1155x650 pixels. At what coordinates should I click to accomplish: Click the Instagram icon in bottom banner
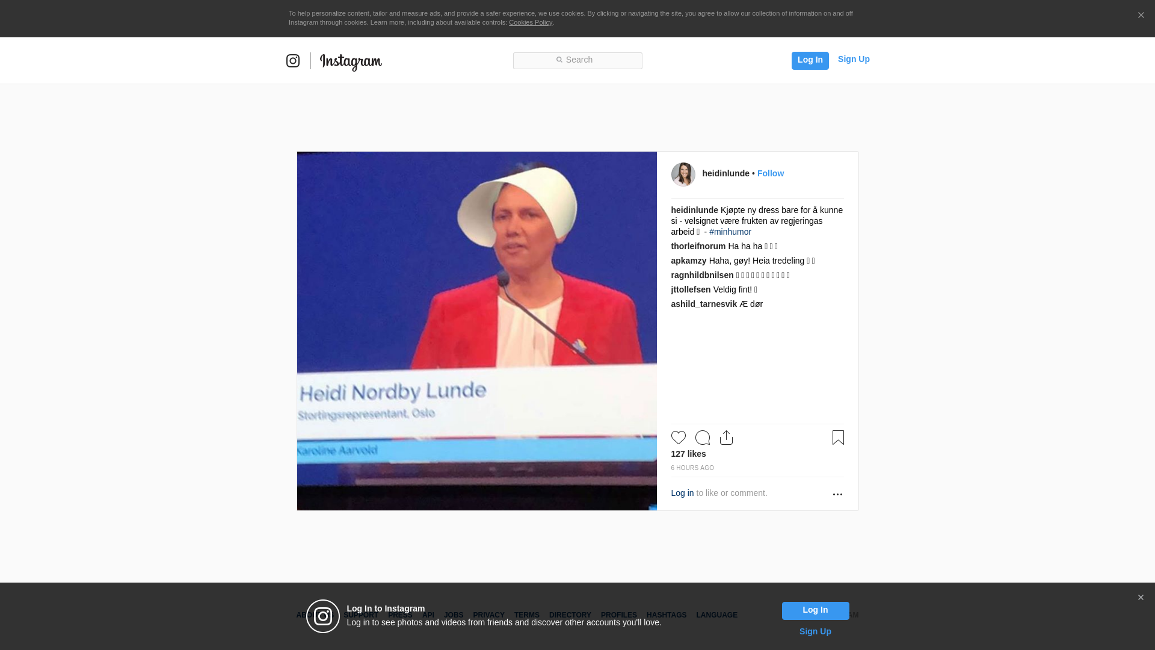tap(323, 616)
